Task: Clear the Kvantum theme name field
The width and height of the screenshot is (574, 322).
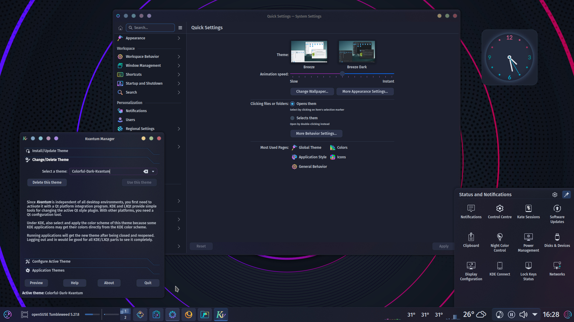Action: (x=146, y=171)
